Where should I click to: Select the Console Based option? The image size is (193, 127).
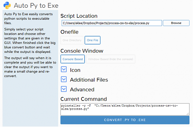pyautogui.click(x=73, y=59)
